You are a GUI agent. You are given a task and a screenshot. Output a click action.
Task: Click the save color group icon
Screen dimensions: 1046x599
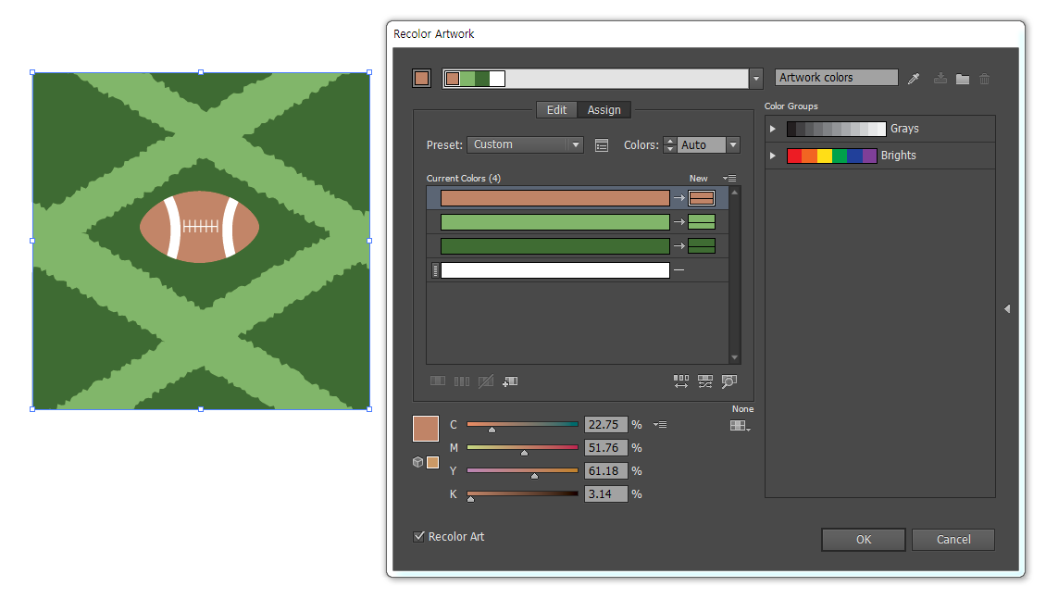pos(940,79)
